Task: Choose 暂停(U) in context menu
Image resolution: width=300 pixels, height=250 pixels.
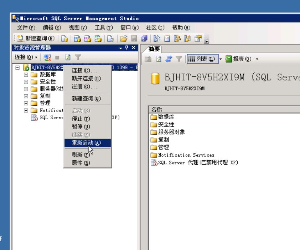Action: 88,127
